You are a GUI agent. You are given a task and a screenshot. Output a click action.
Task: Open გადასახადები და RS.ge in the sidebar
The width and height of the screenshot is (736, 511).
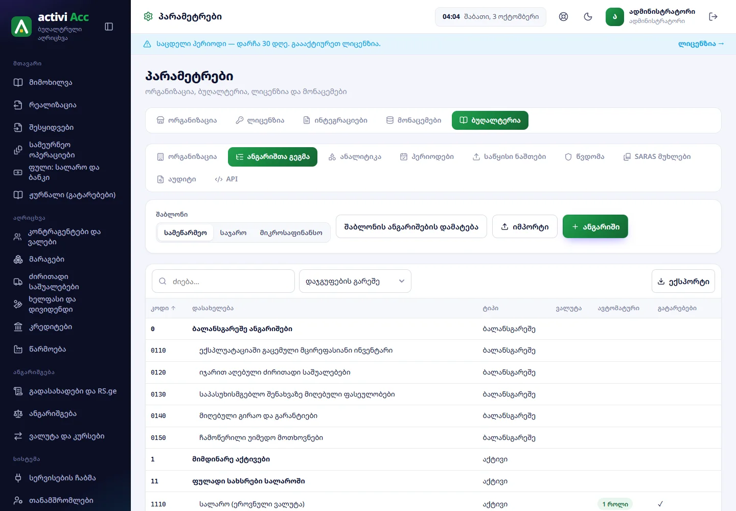click(x=65, y=391)
